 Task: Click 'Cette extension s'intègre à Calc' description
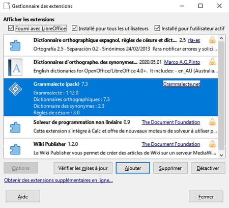point(125,131)
